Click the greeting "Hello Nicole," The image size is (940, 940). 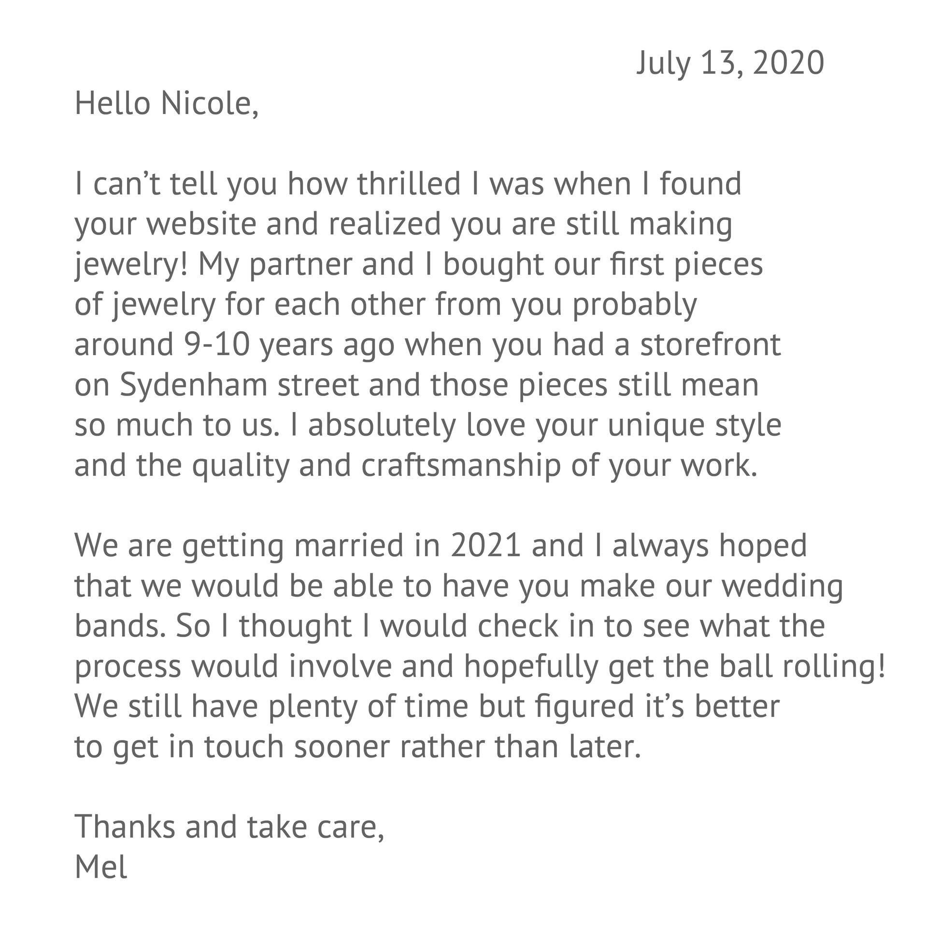[x=166, y=104]
